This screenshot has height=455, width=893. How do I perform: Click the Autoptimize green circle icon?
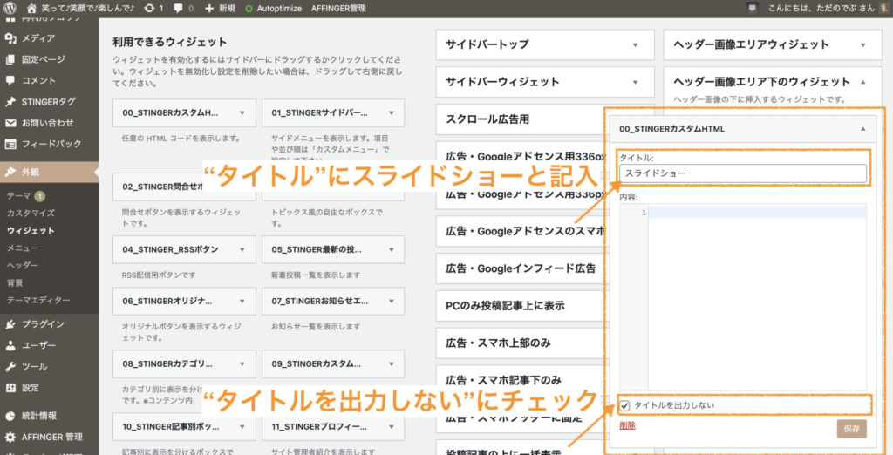[x=249, y=9]
